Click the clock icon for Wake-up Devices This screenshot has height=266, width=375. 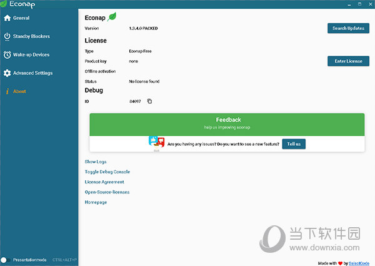[x=7, y=55]
